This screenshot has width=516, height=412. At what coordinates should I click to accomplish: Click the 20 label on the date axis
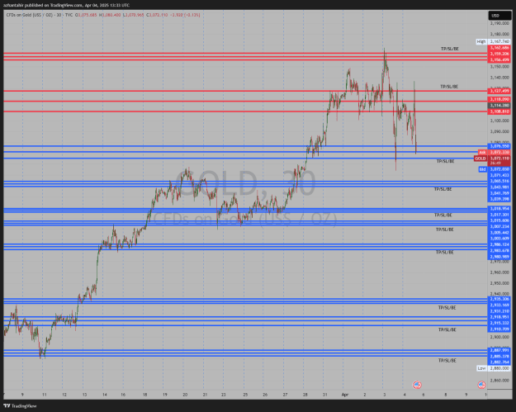pos(185,394)
